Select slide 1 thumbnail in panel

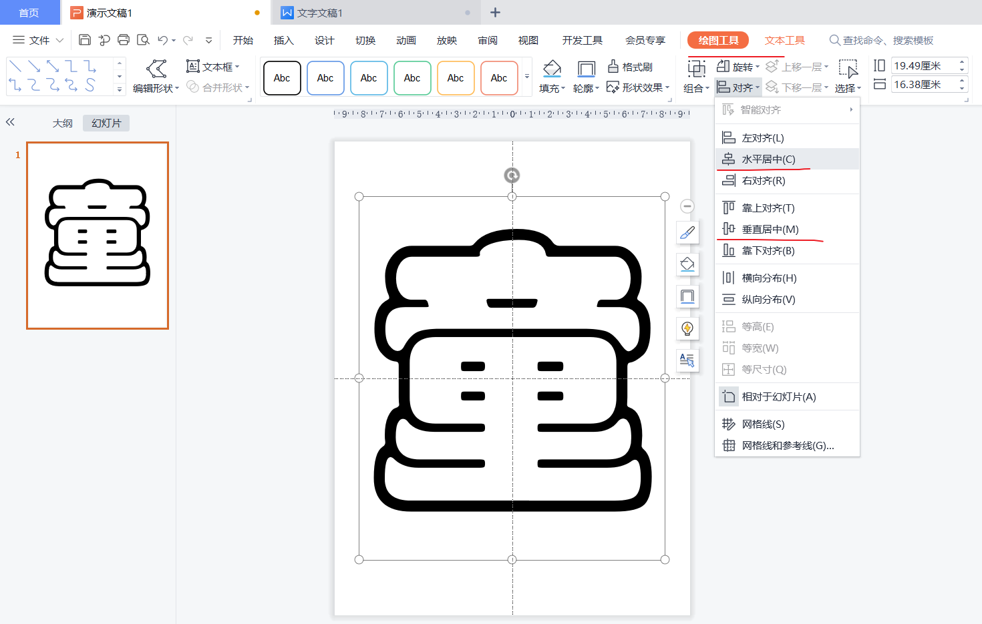[98, 236]
